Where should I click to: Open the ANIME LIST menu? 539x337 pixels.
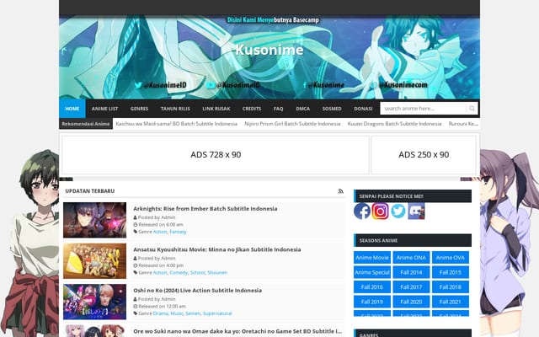(x=104, y=109)
